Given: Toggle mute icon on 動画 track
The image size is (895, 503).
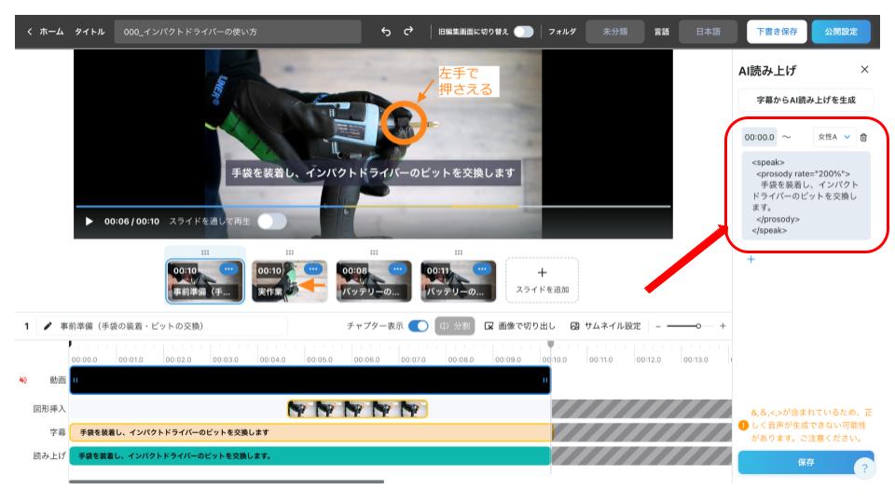Looking at the screenshot, I should coord(23,380).
